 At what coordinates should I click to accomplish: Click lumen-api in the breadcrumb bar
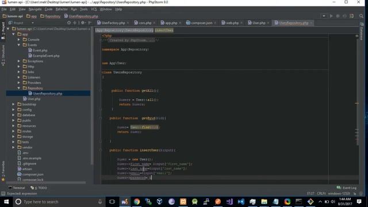[13, 16]
